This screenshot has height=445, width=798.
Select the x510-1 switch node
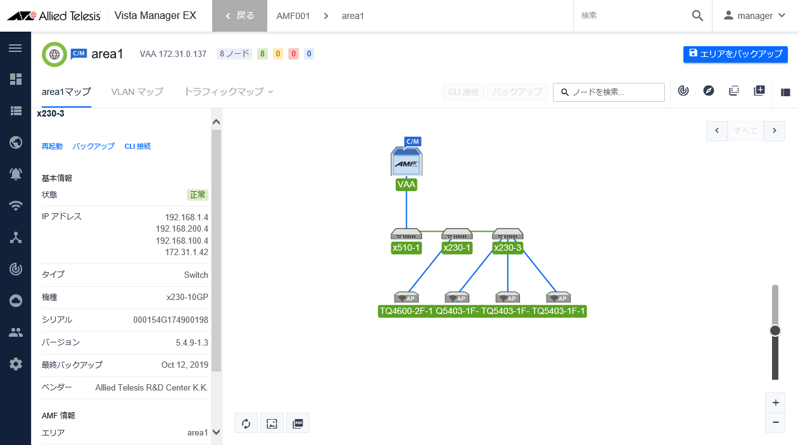tap(406, 235)
